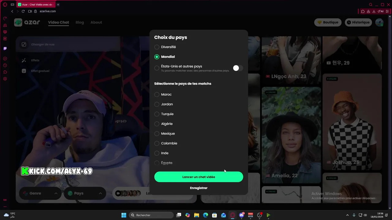Viewport: 392px width, 220px height.
Task: Open the browser tab search magnifier
Action: point(371,5)
